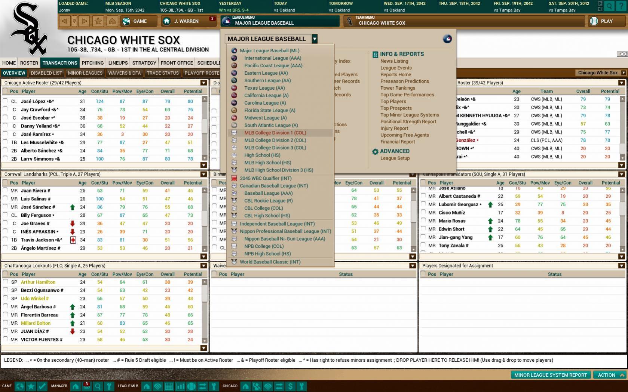This screenshot has width=628, height=392.
Task: Tick the checkbox for Arthur Hamilton
Action: (x=5, y=282)
